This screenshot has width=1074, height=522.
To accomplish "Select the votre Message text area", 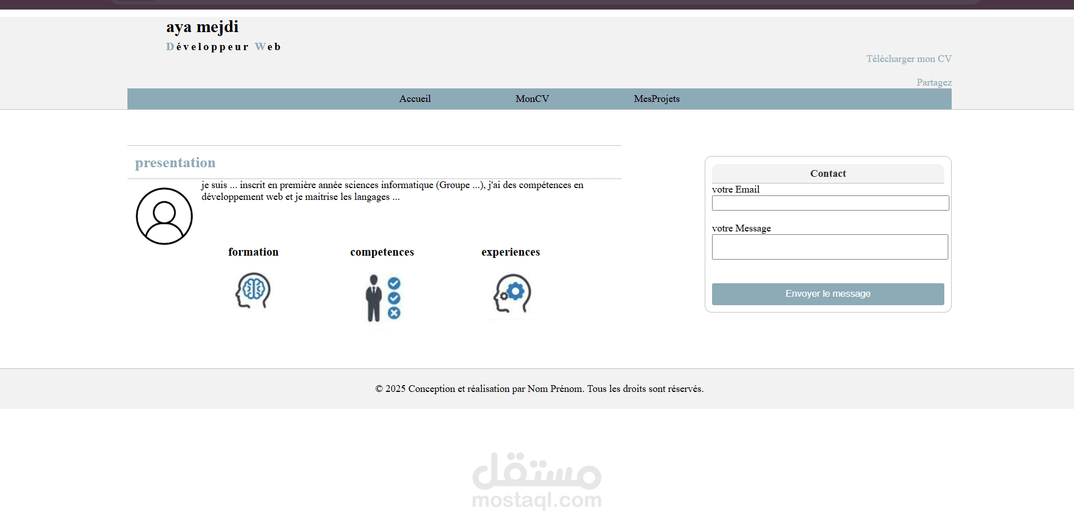I will point(829,247).
